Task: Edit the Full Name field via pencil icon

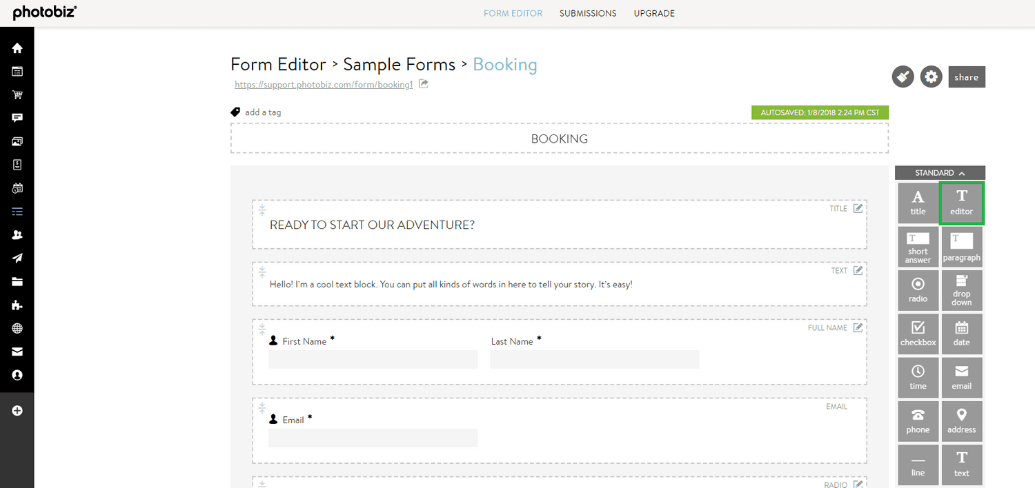Action: [858, 327]
